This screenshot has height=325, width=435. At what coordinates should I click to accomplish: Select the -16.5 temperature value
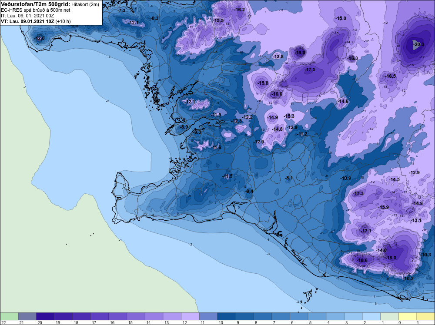390,76
